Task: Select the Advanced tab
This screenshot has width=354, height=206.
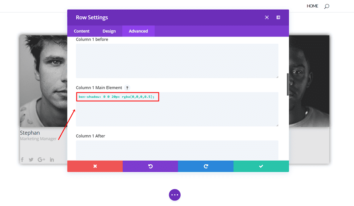Action: [138, 31]
